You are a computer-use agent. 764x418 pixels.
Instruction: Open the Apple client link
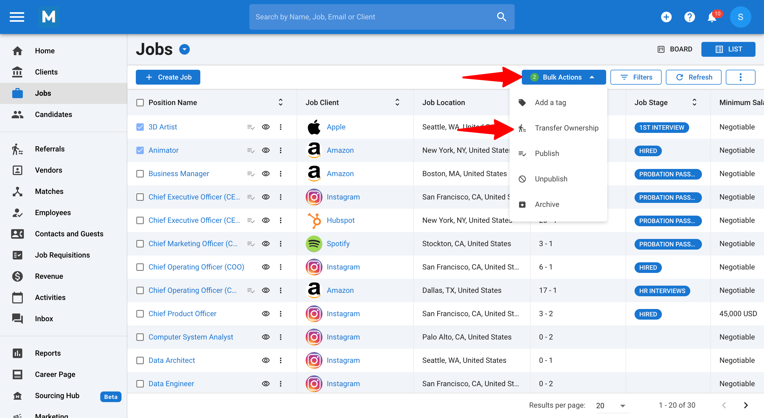[x=336, y=127]
